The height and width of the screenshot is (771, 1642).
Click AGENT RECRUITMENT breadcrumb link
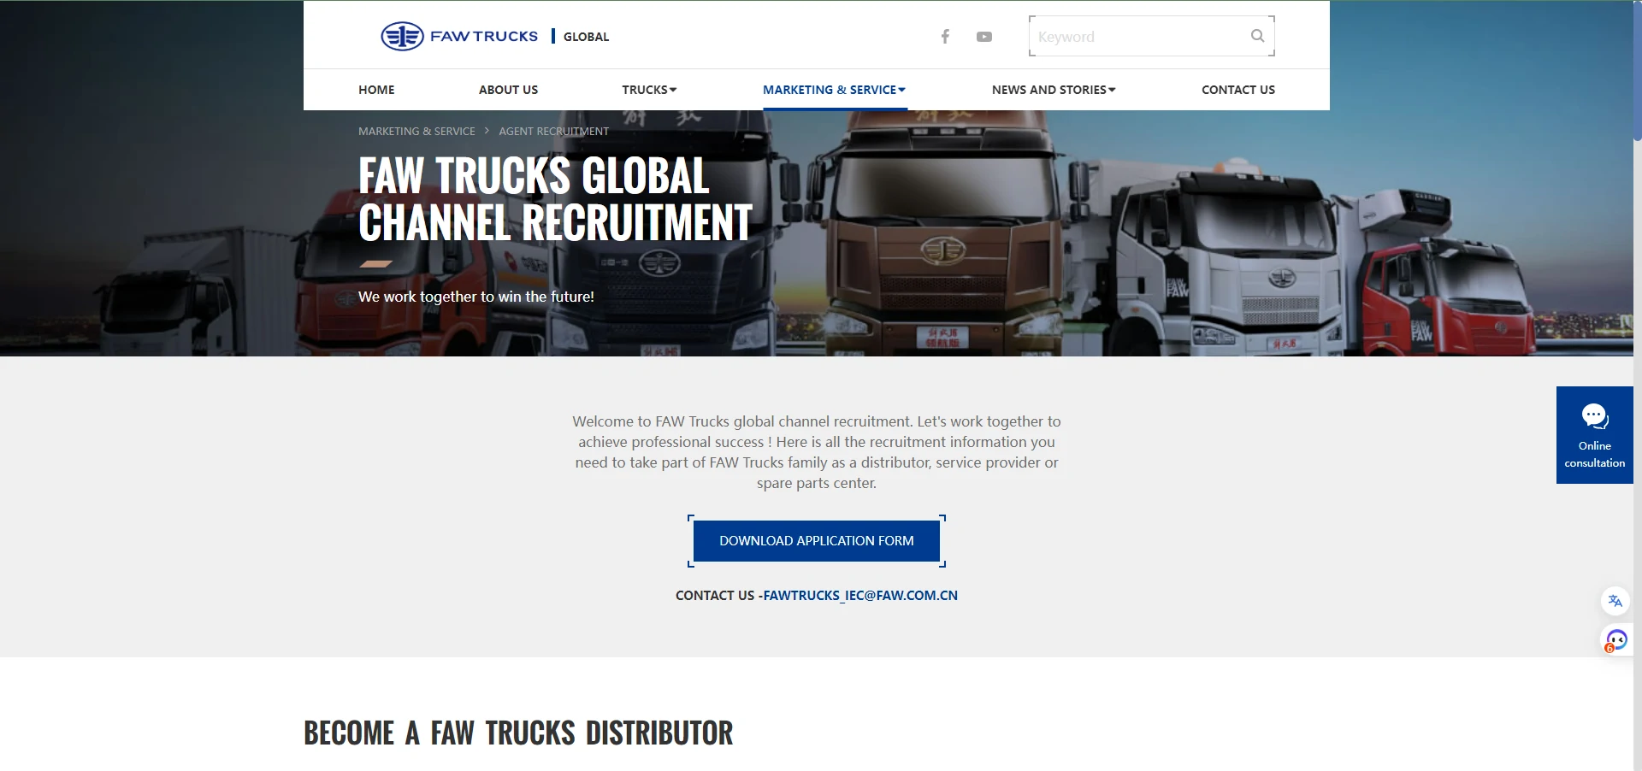(553, 131)
